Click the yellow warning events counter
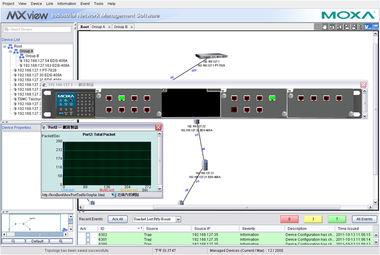Image resolution: width=380 pixels, height=255 pixels. pos(313,219)
